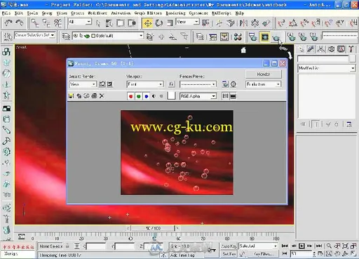Click the Play Animation button
Screen dimensions: 359x259
tap(302, 246)
